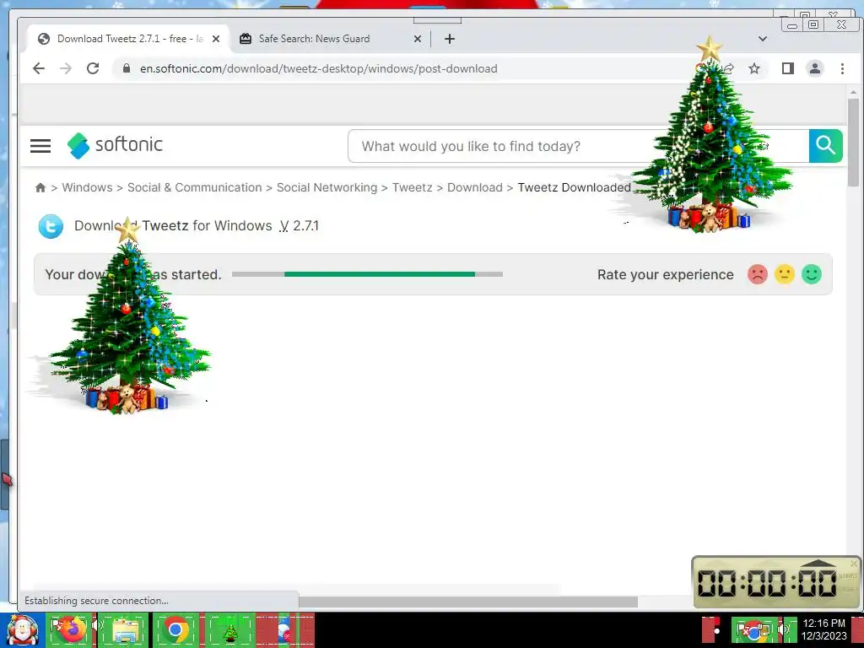
Task: Click the home breadcrumb icon
Action: pyautogui.click(x=40, y=187)
